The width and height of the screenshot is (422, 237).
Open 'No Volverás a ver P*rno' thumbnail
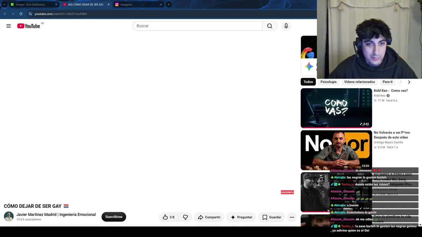coord(336,150)
